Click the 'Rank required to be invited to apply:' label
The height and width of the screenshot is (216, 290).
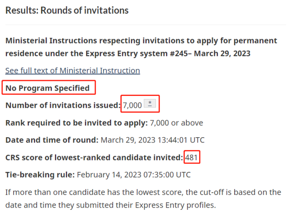(76, 123)
